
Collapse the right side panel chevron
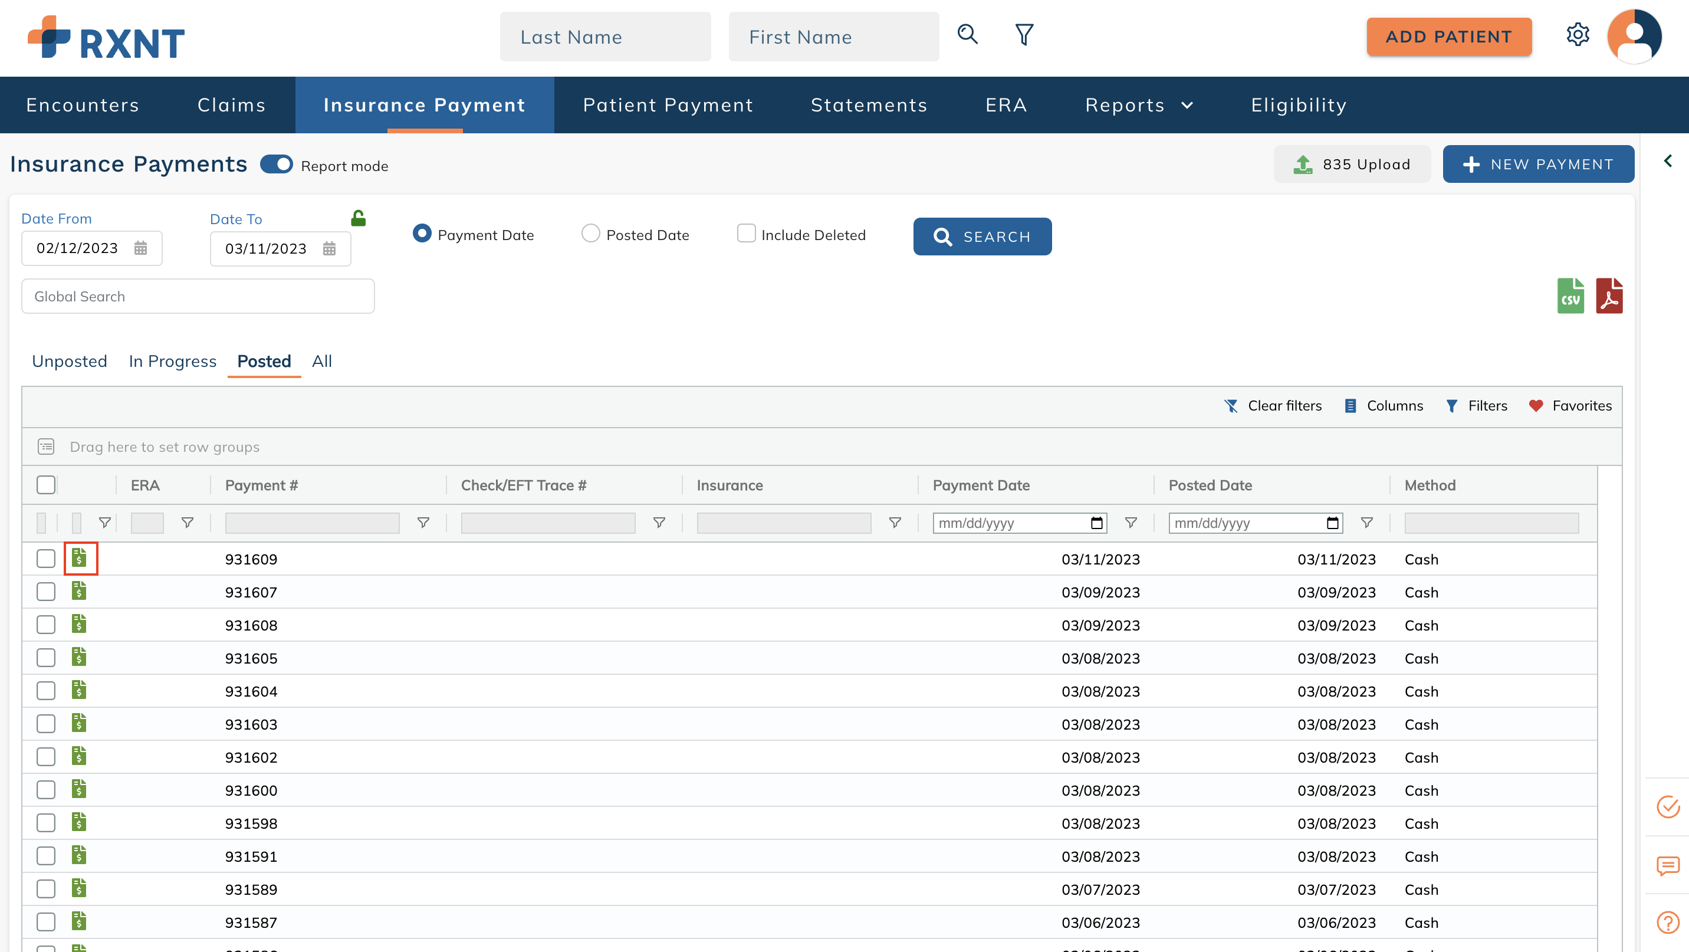[x=1667, y=160]
